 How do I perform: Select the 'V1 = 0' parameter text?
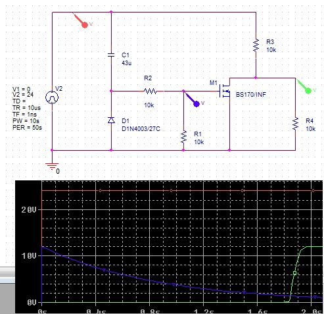[21, 89]
